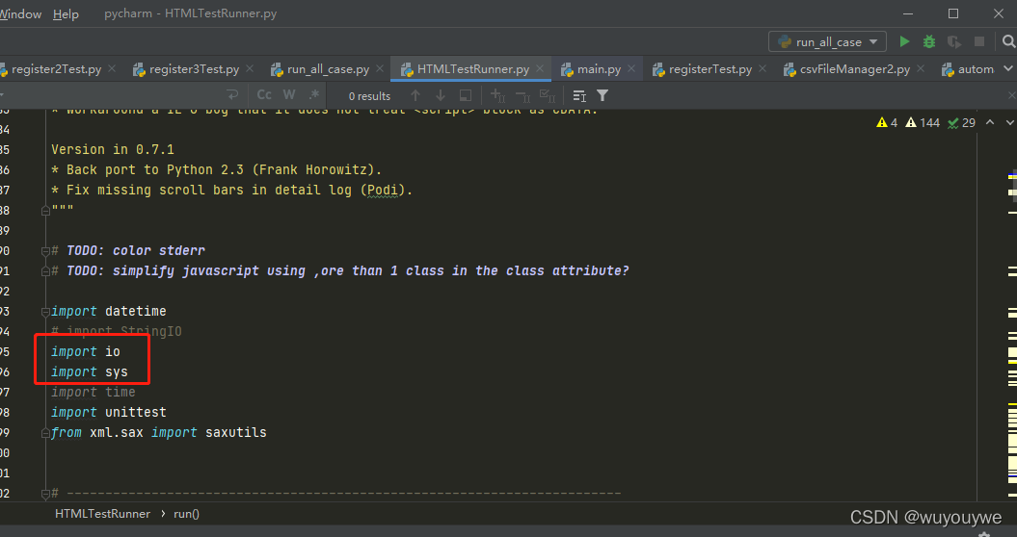Image resolution: width=1017 pixels, height=537 pixels.
Task: Open run_all_case configuration dropdown
Action: point(828,41)
